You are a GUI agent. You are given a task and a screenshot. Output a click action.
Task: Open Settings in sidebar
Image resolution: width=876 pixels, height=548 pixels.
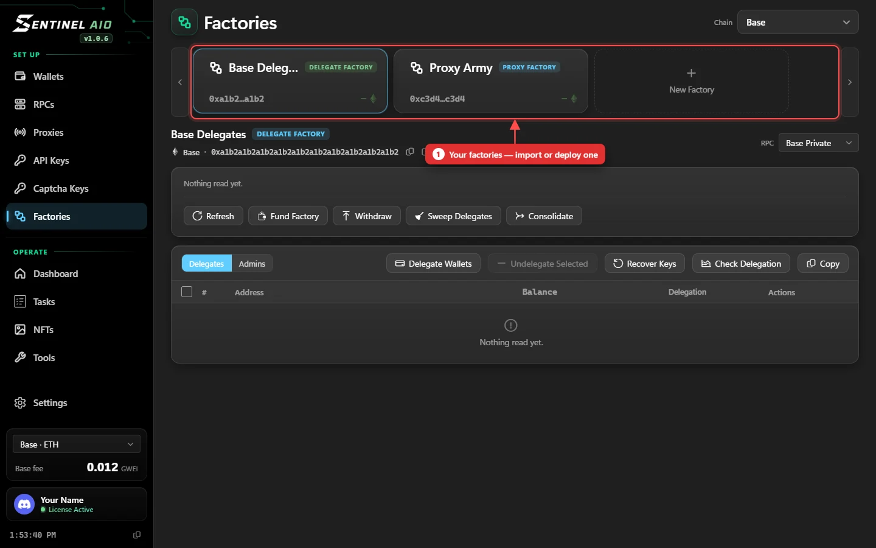(77, 403)
